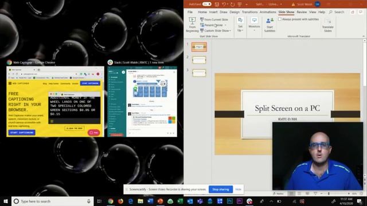Choose the Slack window thumbnail
Viewport: 367px width, 206px height.
tap(142, 102)
